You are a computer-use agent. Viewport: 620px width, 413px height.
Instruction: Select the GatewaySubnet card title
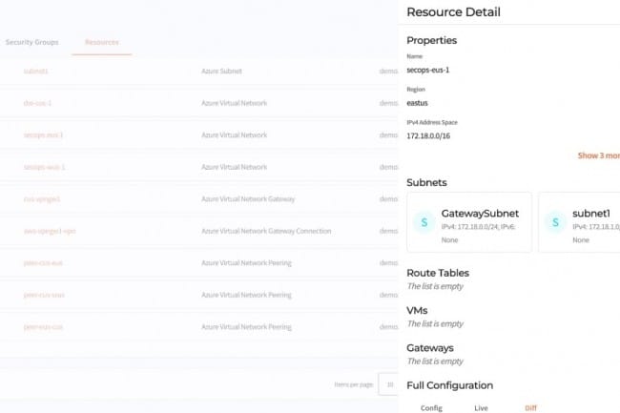coord(480,214)
